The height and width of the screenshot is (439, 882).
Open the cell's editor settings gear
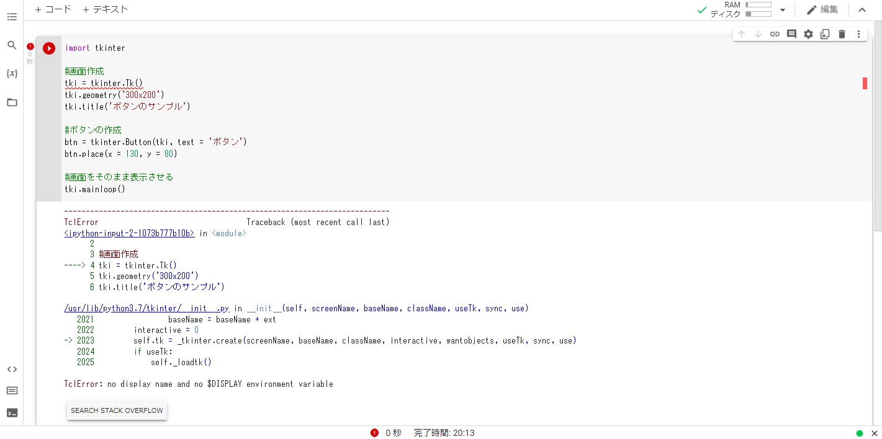tap(808, 34)
